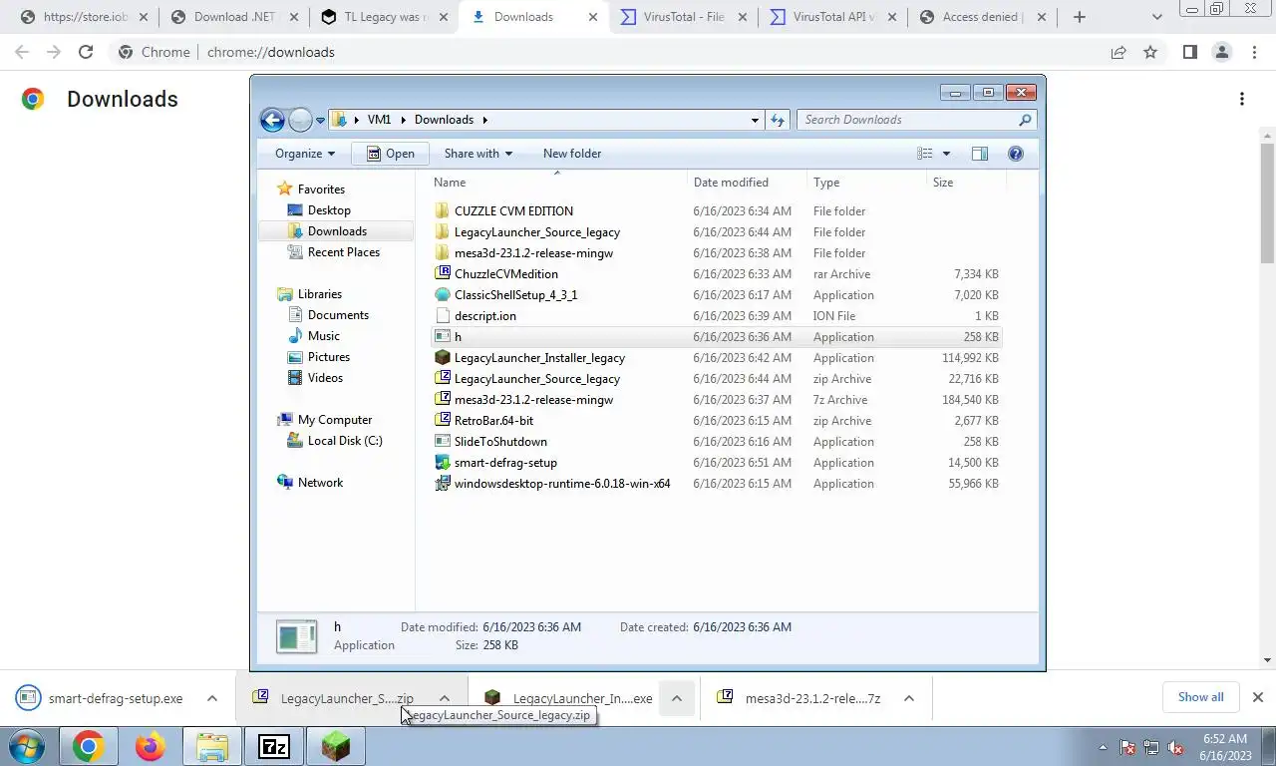Click Show all downloads button

click(1200, 697)
